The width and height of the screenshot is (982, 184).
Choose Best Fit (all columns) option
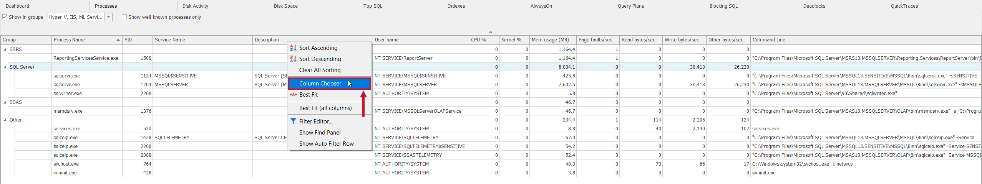coord(329,108)
